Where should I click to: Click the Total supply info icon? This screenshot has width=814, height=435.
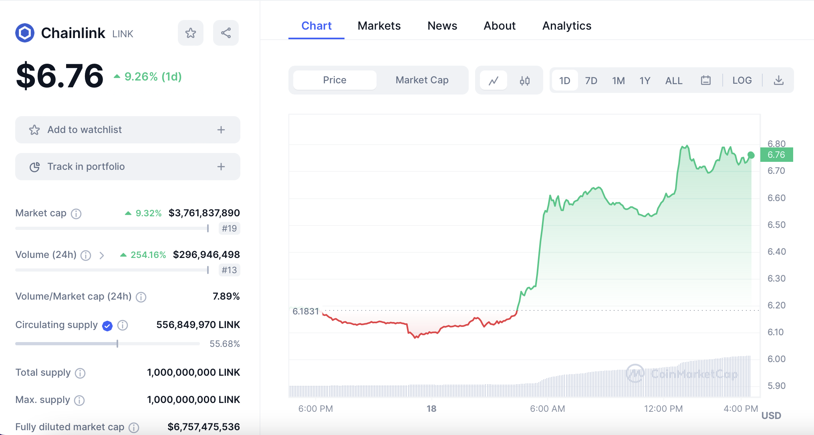point(80,373)
